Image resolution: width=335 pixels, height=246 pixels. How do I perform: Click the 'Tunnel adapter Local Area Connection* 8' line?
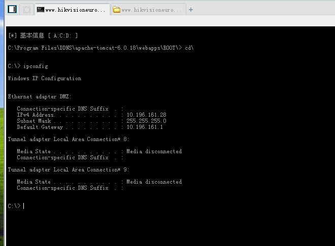tap(69, 139)
